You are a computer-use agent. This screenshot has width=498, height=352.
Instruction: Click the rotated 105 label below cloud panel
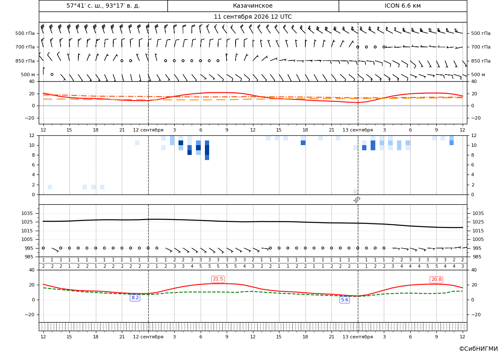pos(357,199)
